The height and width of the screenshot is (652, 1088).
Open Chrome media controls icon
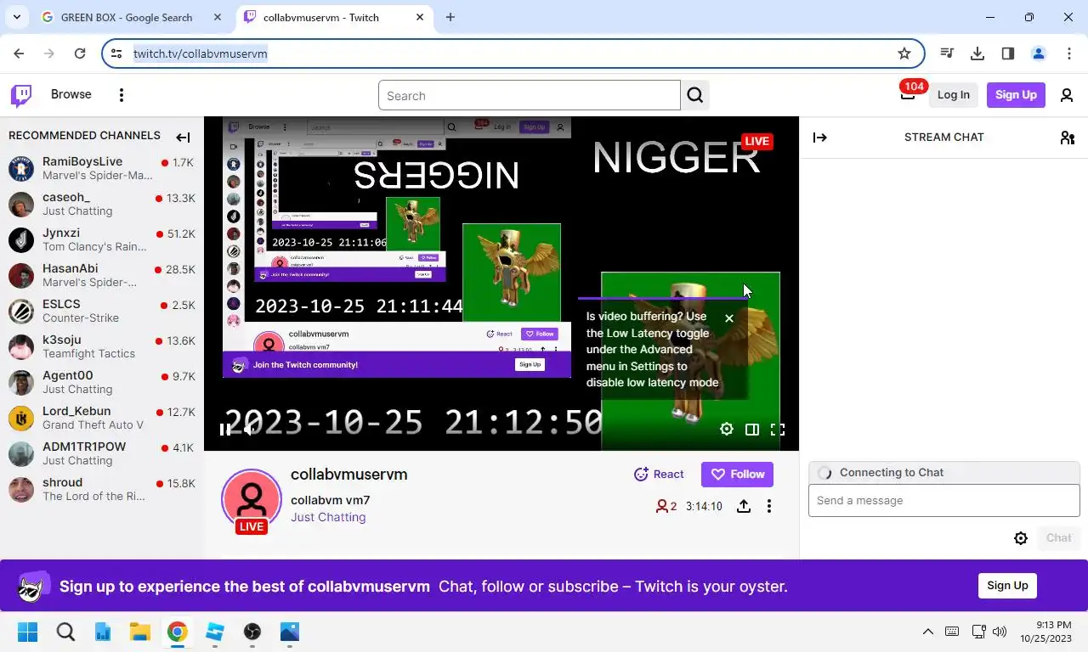[947, 53]
